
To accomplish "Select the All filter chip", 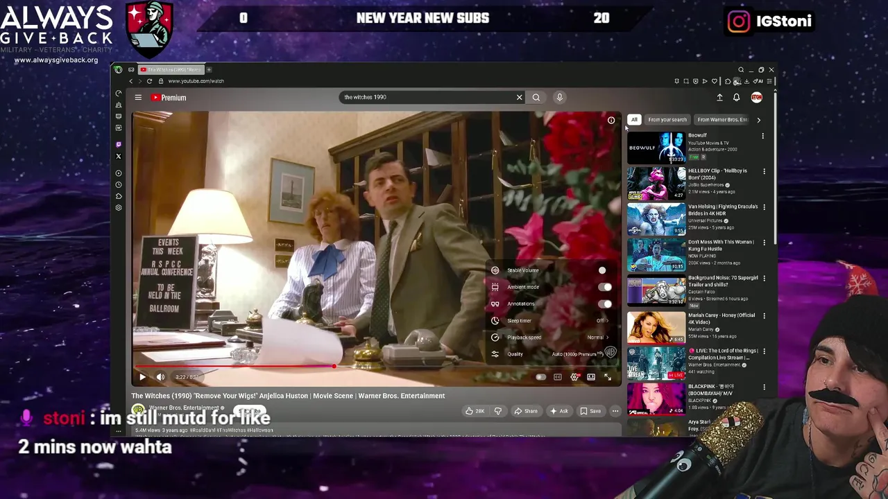I will (634, 120).
